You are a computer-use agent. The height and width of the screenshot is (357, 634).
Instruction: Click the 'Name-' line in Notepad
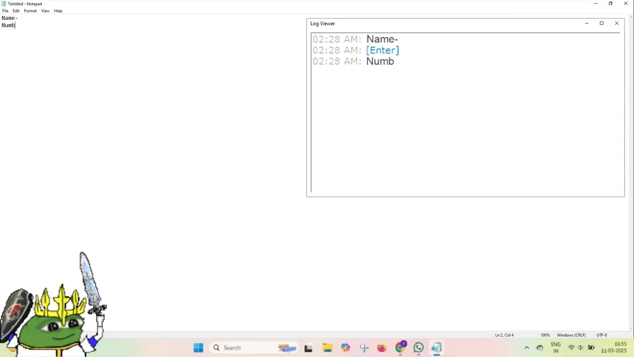pyautogui.click(x=9, y=18)
